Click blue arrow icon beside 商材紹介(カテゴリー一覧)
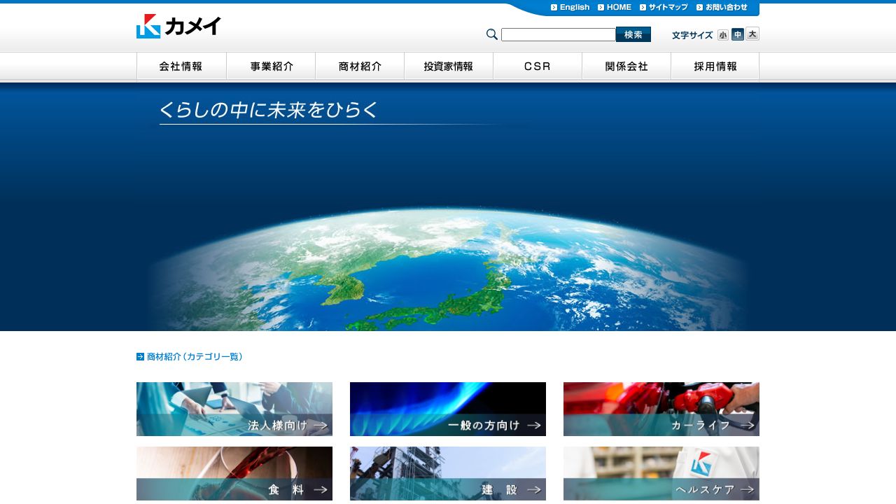This screenshot has height=504, width=896. click(140, 356)
